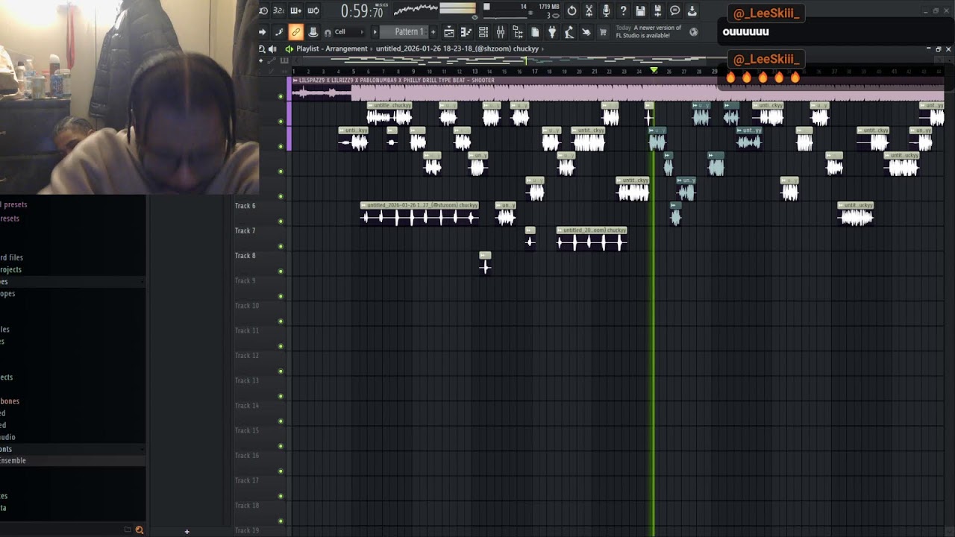
Task: Click the playlist speaker preview icon
Action: [x=273, y=48]
